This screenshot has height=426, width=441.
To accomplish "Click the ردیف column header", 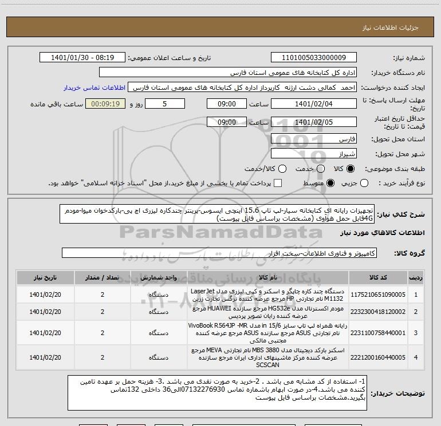I will pos(416,277).
